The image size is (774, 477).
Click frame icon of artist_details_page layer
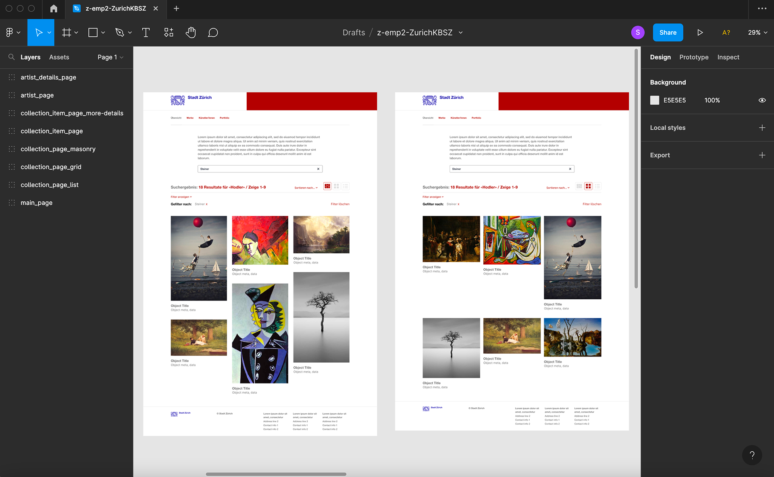pyautogui.click(x=12, y=77)
